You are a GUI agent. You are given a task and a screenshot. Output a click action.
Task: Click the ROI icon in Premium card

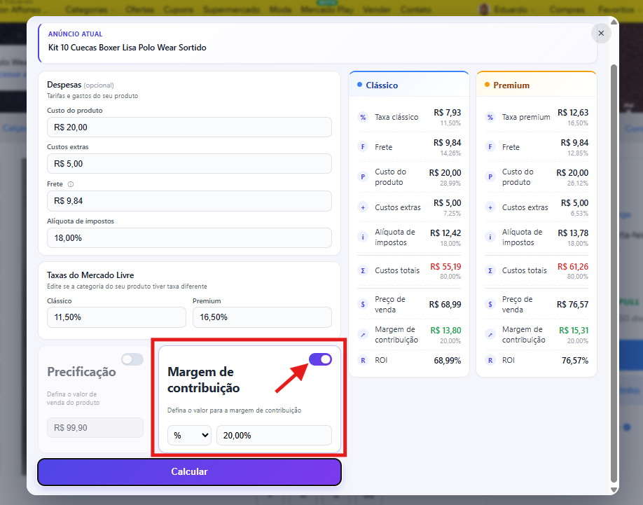490,360
